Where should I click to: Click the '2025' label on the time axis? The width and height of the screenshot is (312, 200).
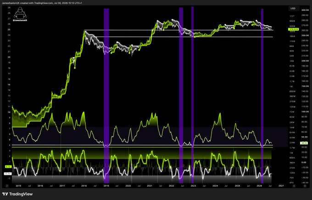pos(237,186)
